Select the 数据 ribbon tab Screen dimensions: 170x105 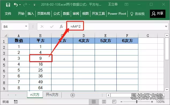66,14
